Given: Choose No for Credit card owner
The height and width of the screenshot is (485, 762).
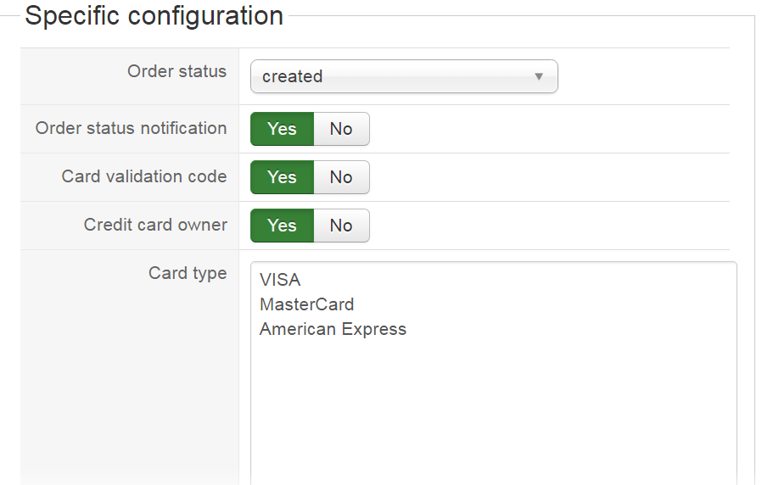Looking at the screenshot, I should tap(341, 226).
